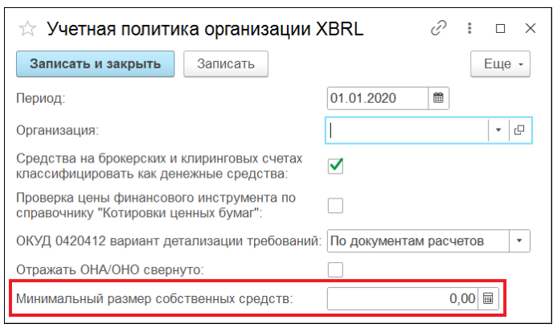The width and height of the screenshot is (557, 328).
Task: Maximize the Учетная политика window
Action: (x=501, y=29)
